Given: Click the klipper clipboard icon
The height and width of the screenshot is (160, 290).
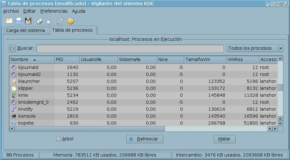Looking at the screenshot, I should click(x=14, y=88).
